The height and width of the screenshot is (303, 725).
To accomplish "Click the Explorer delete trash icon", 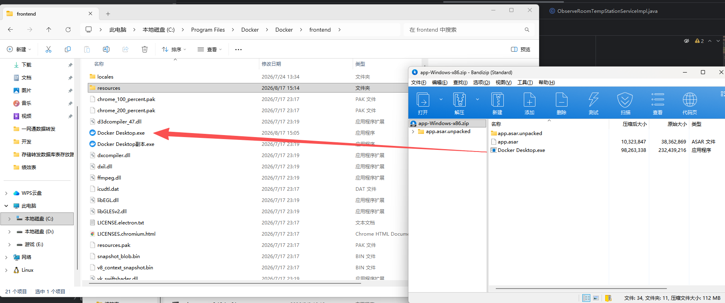I will click(145, 49).
